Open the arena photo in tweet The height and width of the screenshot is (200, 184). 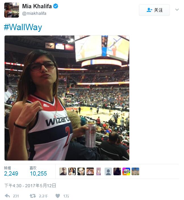point(67,98)
